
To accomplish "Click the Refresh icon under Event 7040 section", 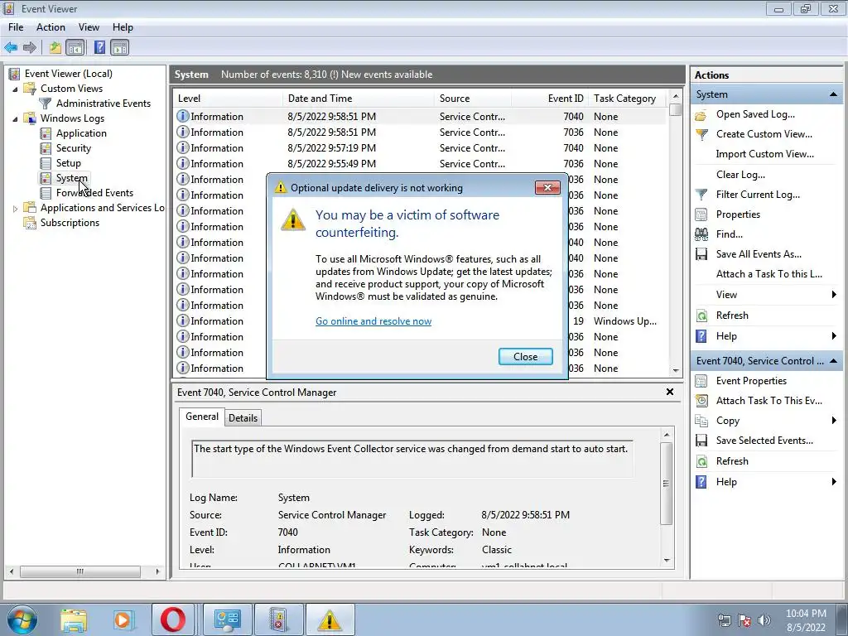I will (701, 461).
